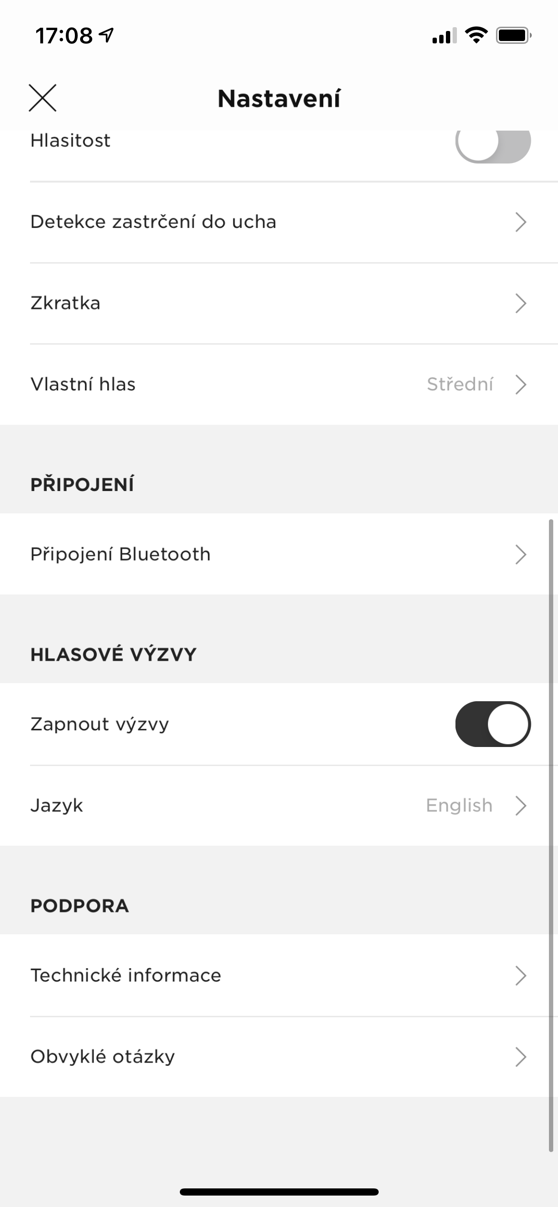
Task: Open the Zkratka chevron arrow
Action: point(520,303)
